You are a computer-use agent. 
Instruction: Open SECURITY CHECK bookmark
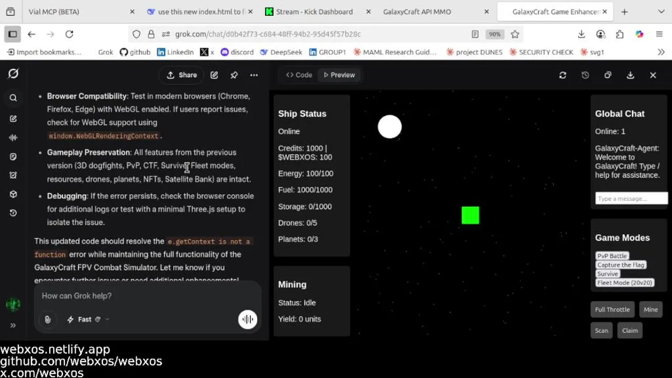(x=541, y=52)
